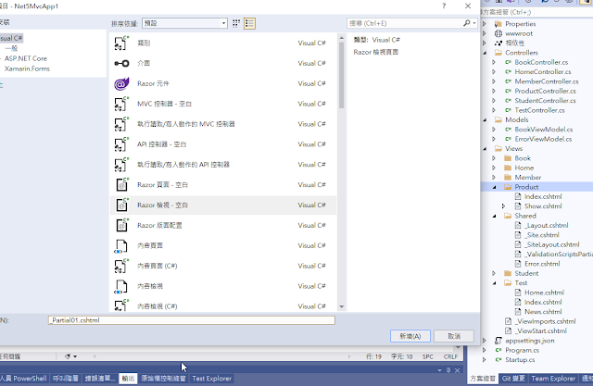Select ASP.NET Core category

26,58
